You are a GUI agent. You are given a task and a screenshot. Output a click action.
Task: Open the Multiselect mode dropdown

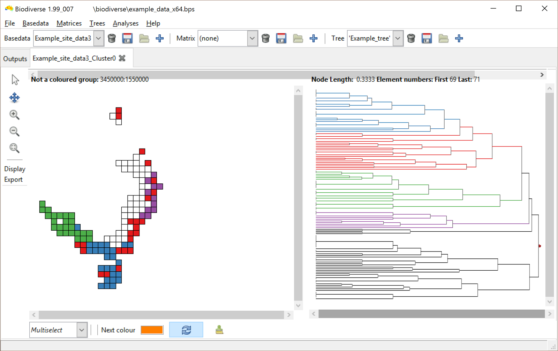[82, 329]
